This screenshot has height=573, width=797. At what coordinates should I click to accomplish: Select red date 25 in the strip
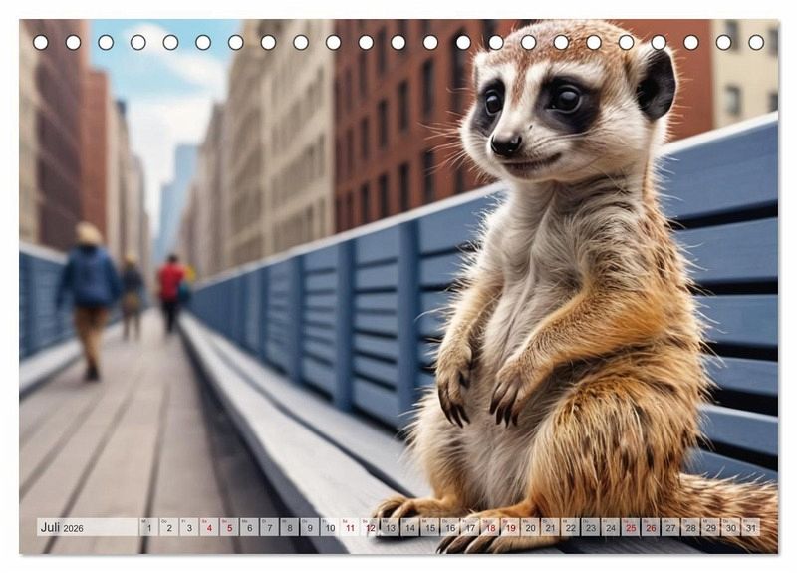(x=631, y=528)
